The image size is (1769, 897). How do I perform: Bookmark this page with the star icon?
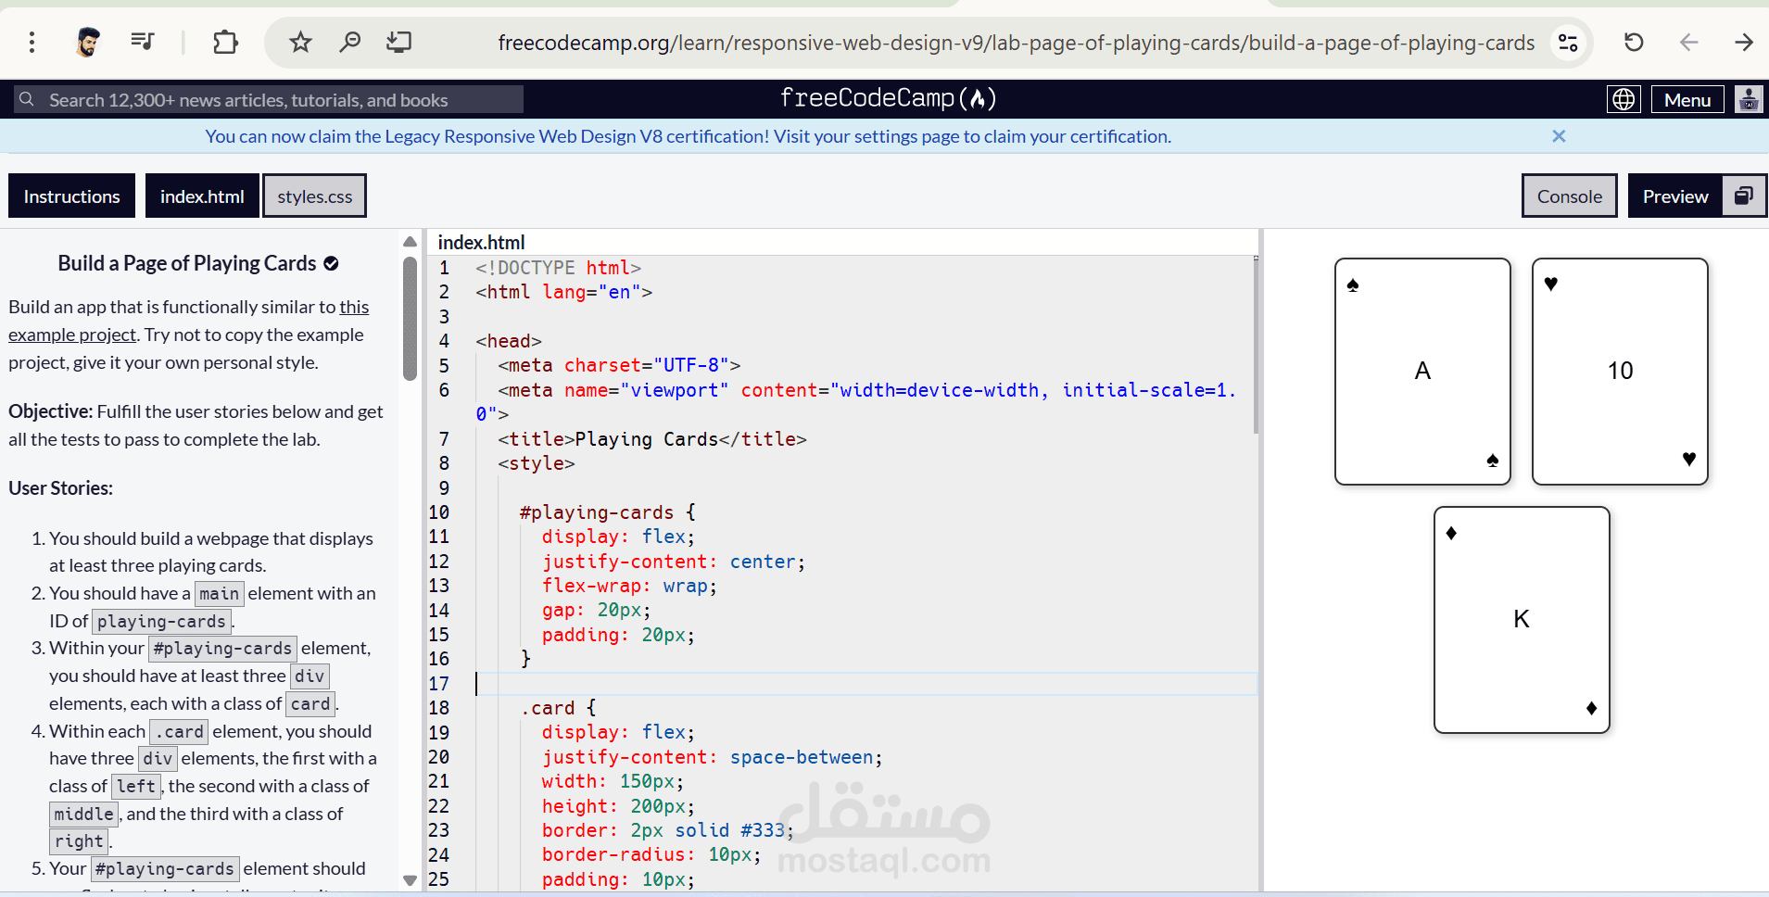(x=300, y=42)
